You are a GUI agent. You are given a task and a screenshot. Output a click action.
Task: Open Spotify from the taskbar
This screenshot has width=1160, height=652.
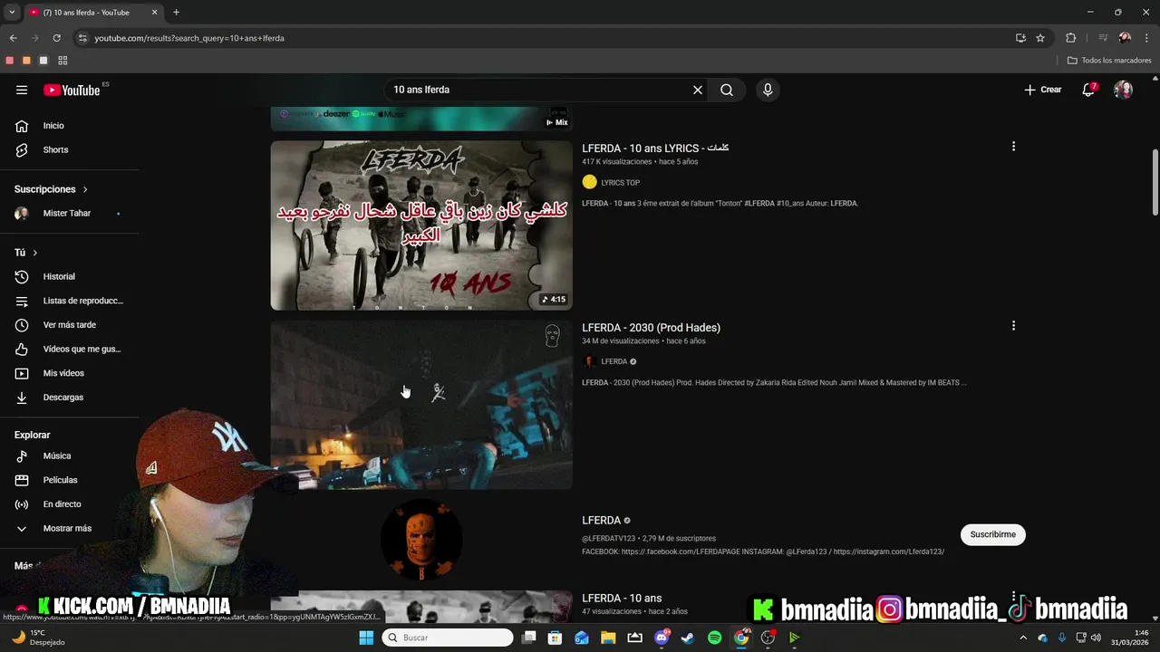point(714,638)
